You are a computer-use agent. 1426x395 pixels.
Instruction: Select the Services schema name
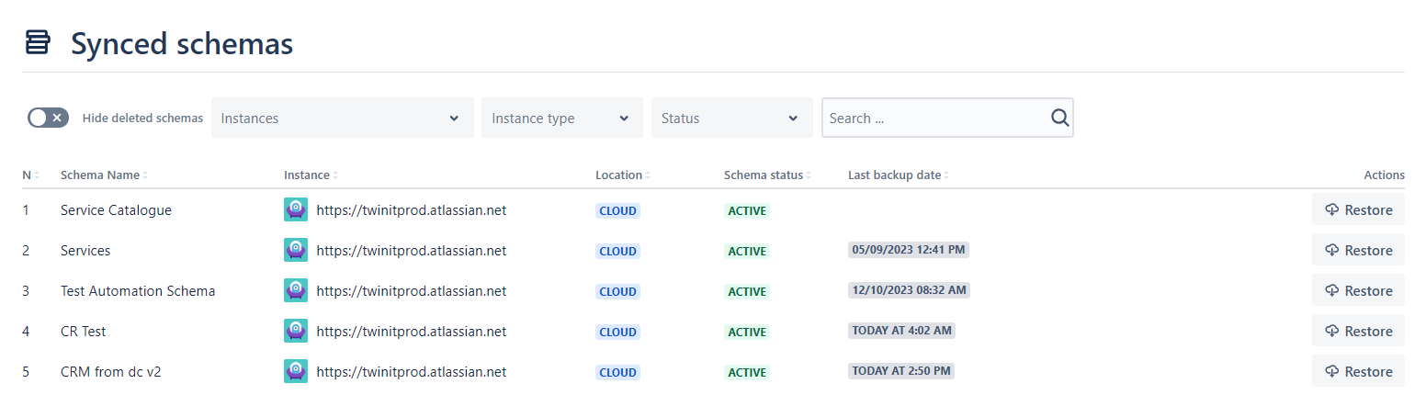pyautogui.click(x=85, y=251)
